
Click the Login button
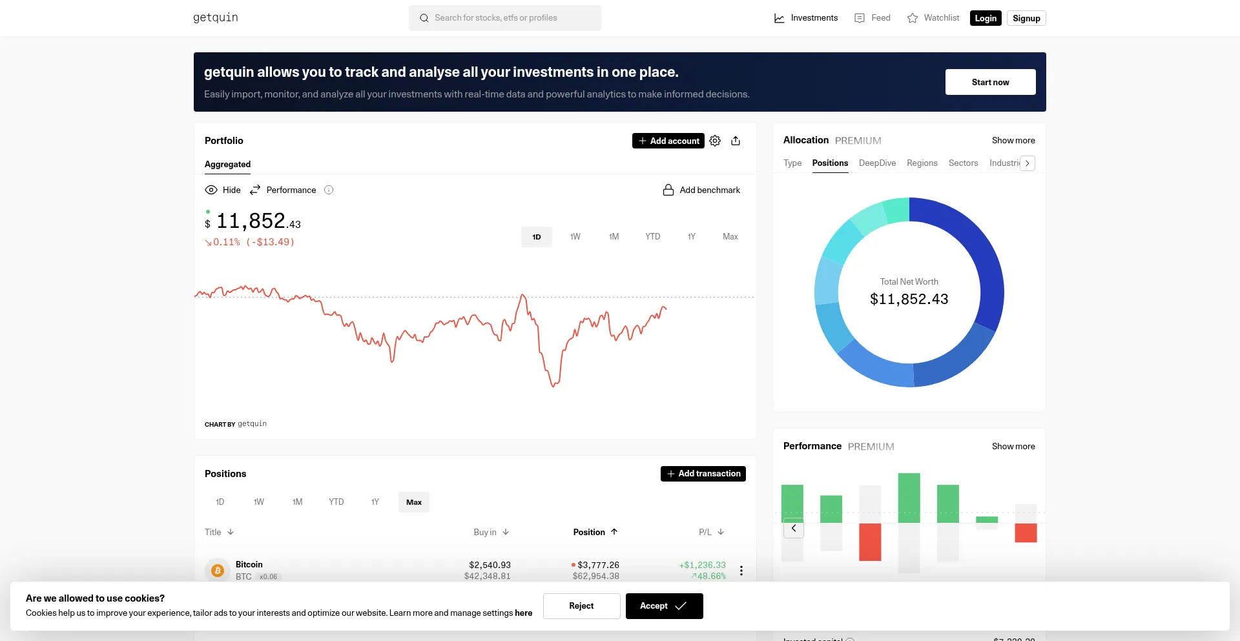986,18
